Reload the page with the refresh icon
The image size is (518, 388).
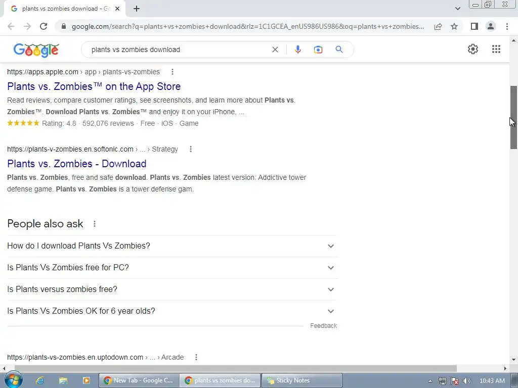(44, 26)
